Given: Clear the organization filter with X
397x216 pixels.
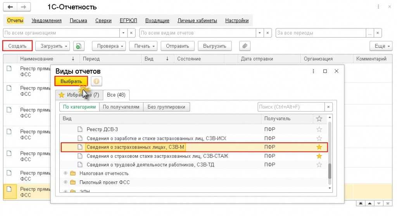Looking at the screenshot, I should pyautogui.click(x=131, y=33).
